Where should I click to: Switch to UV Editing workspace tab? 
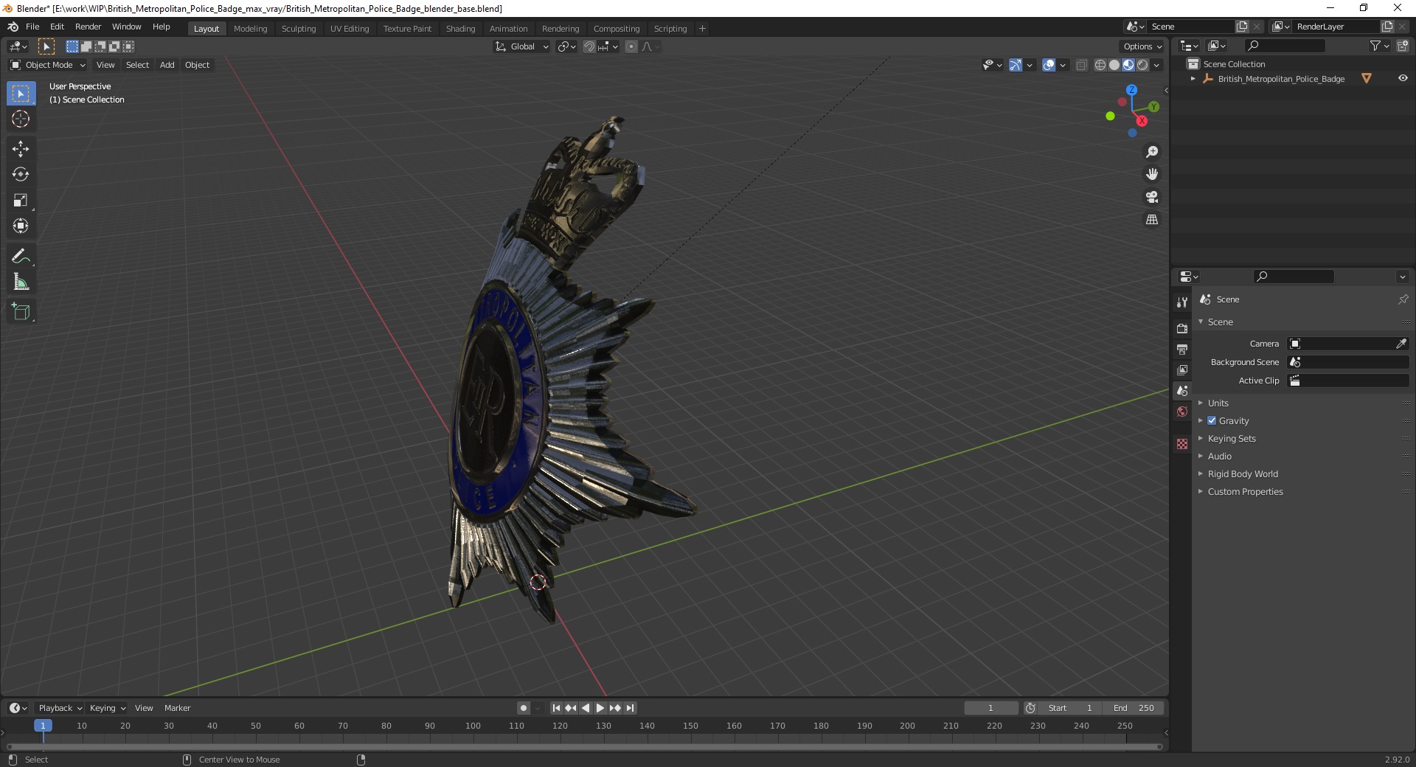click(350, 28)
